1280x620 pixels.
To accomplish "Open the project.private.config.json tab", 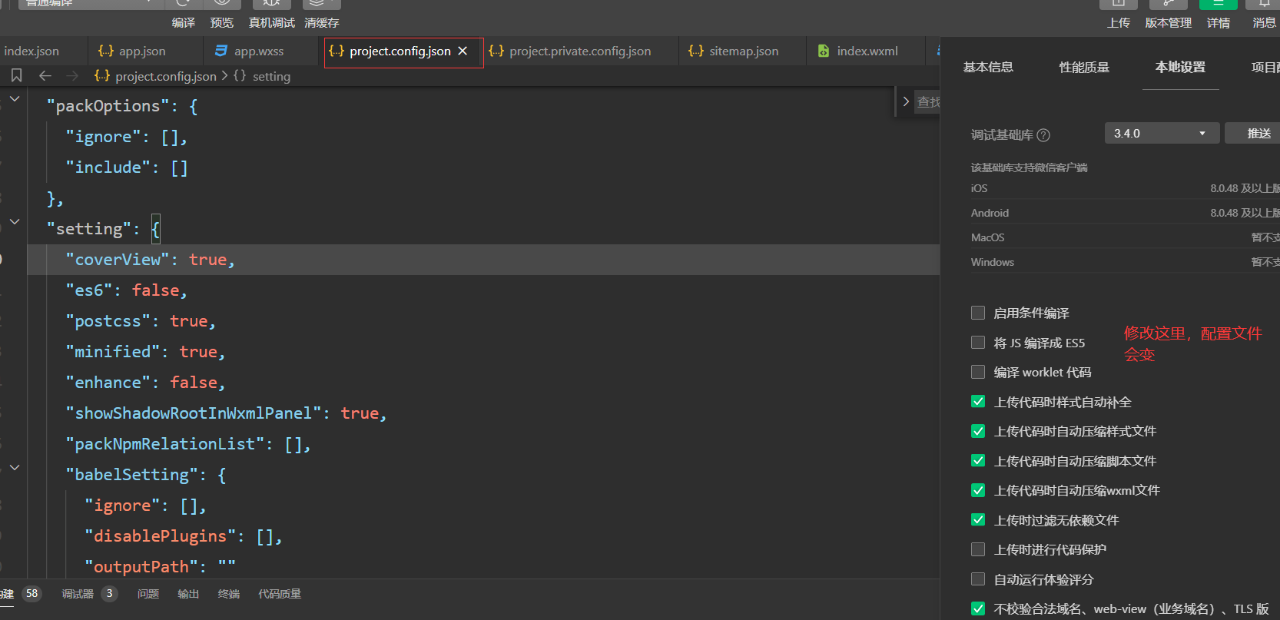I will (x=580, y=51).
